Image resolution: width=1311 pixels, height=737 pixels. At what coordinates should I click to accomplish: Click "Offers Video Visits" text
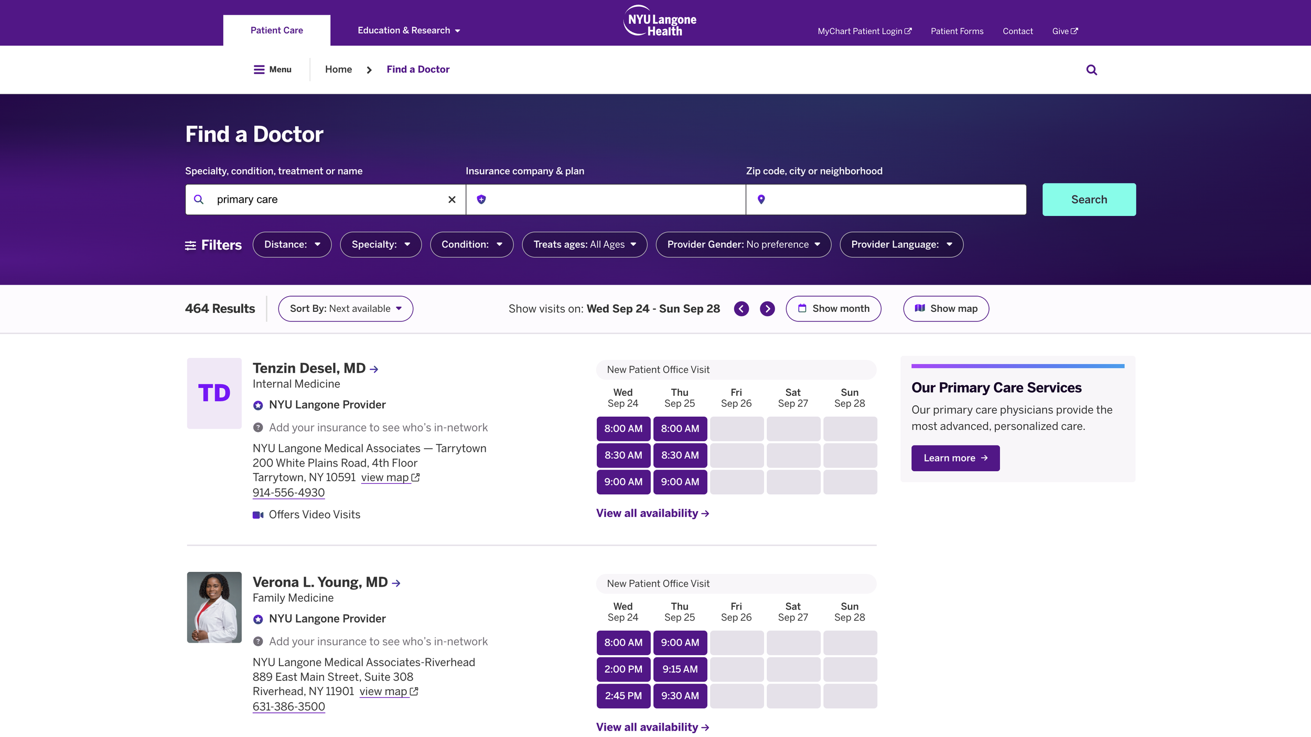(x=315, y=515)
